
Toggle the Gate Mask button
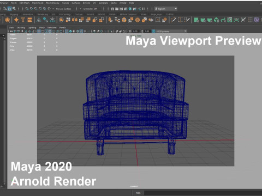(50, 31)
